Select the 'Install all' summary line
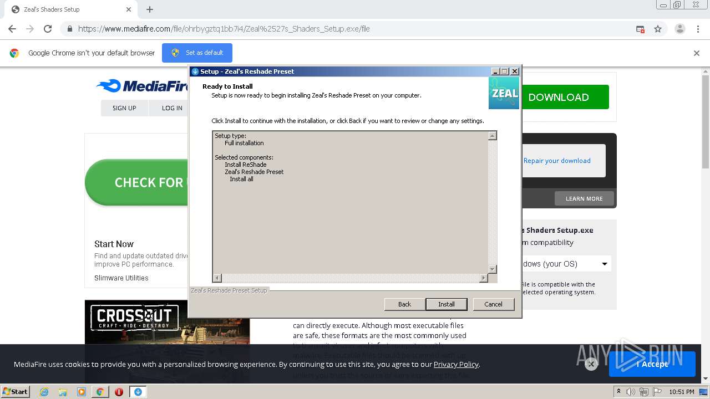Image resolution: width=710 pixels, height=399 pixels. point(241,179)
